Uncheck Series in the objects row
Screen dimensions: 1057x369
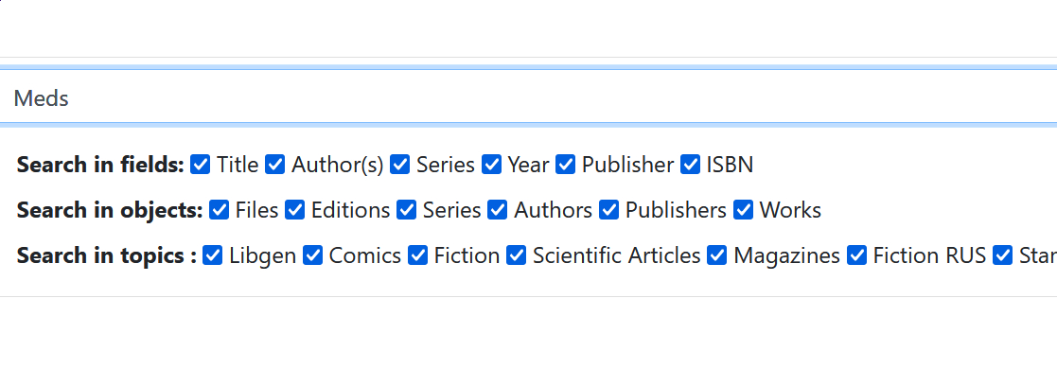(x=407, y=210)
